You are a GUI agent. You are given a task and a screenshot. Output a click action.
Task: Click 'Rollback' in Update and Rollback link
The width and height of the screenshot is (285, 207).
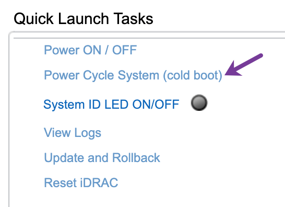[136, 158]
